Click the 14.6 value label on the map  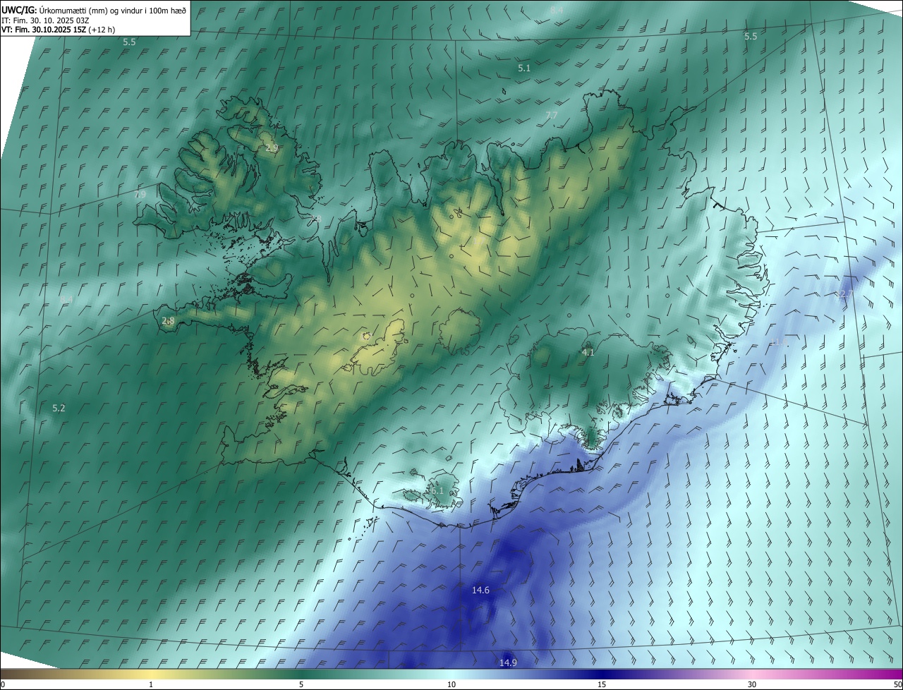[x=480, y=590]
